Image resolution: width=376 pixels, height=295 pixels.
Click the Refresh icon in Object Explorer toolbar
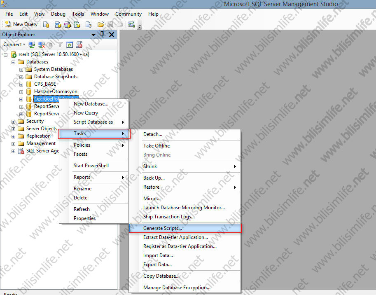(70, 44)
